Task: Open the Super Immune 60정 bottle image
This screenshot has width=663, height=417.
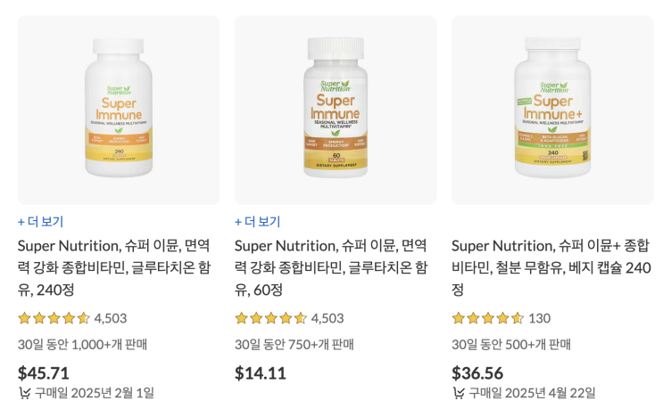Action: point(336,110)
